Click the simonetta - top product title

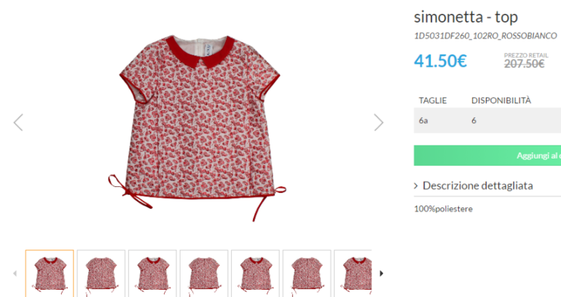point(466,17)
